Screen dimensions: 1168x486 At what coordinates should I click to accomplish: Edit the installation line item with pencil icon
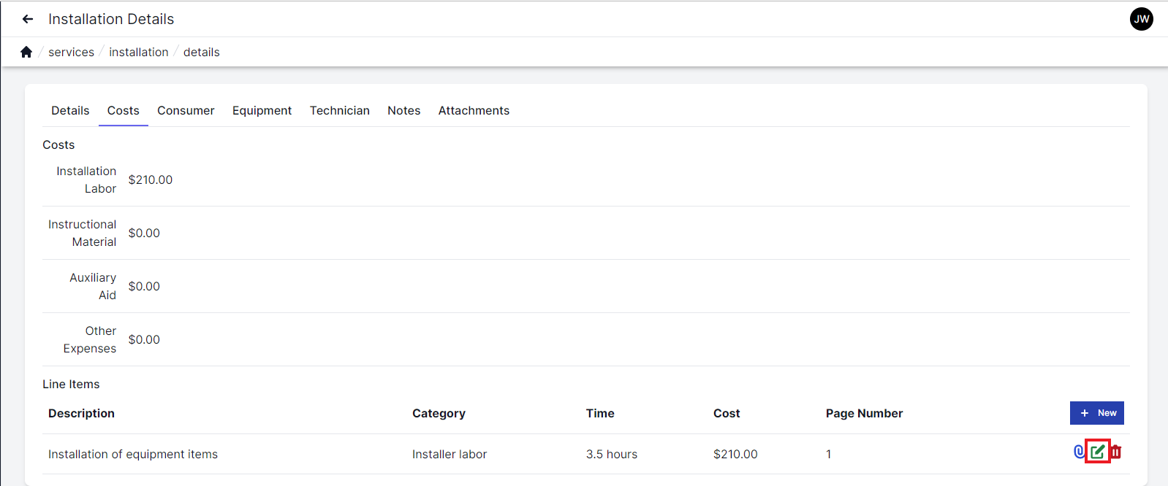[x=1097, y=452]
